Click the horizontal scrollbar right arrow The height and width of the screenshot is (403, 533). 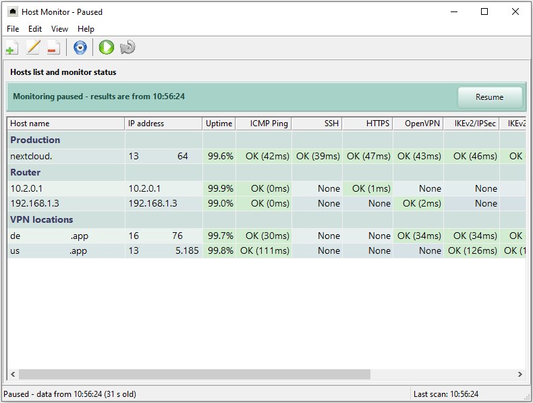520,375
